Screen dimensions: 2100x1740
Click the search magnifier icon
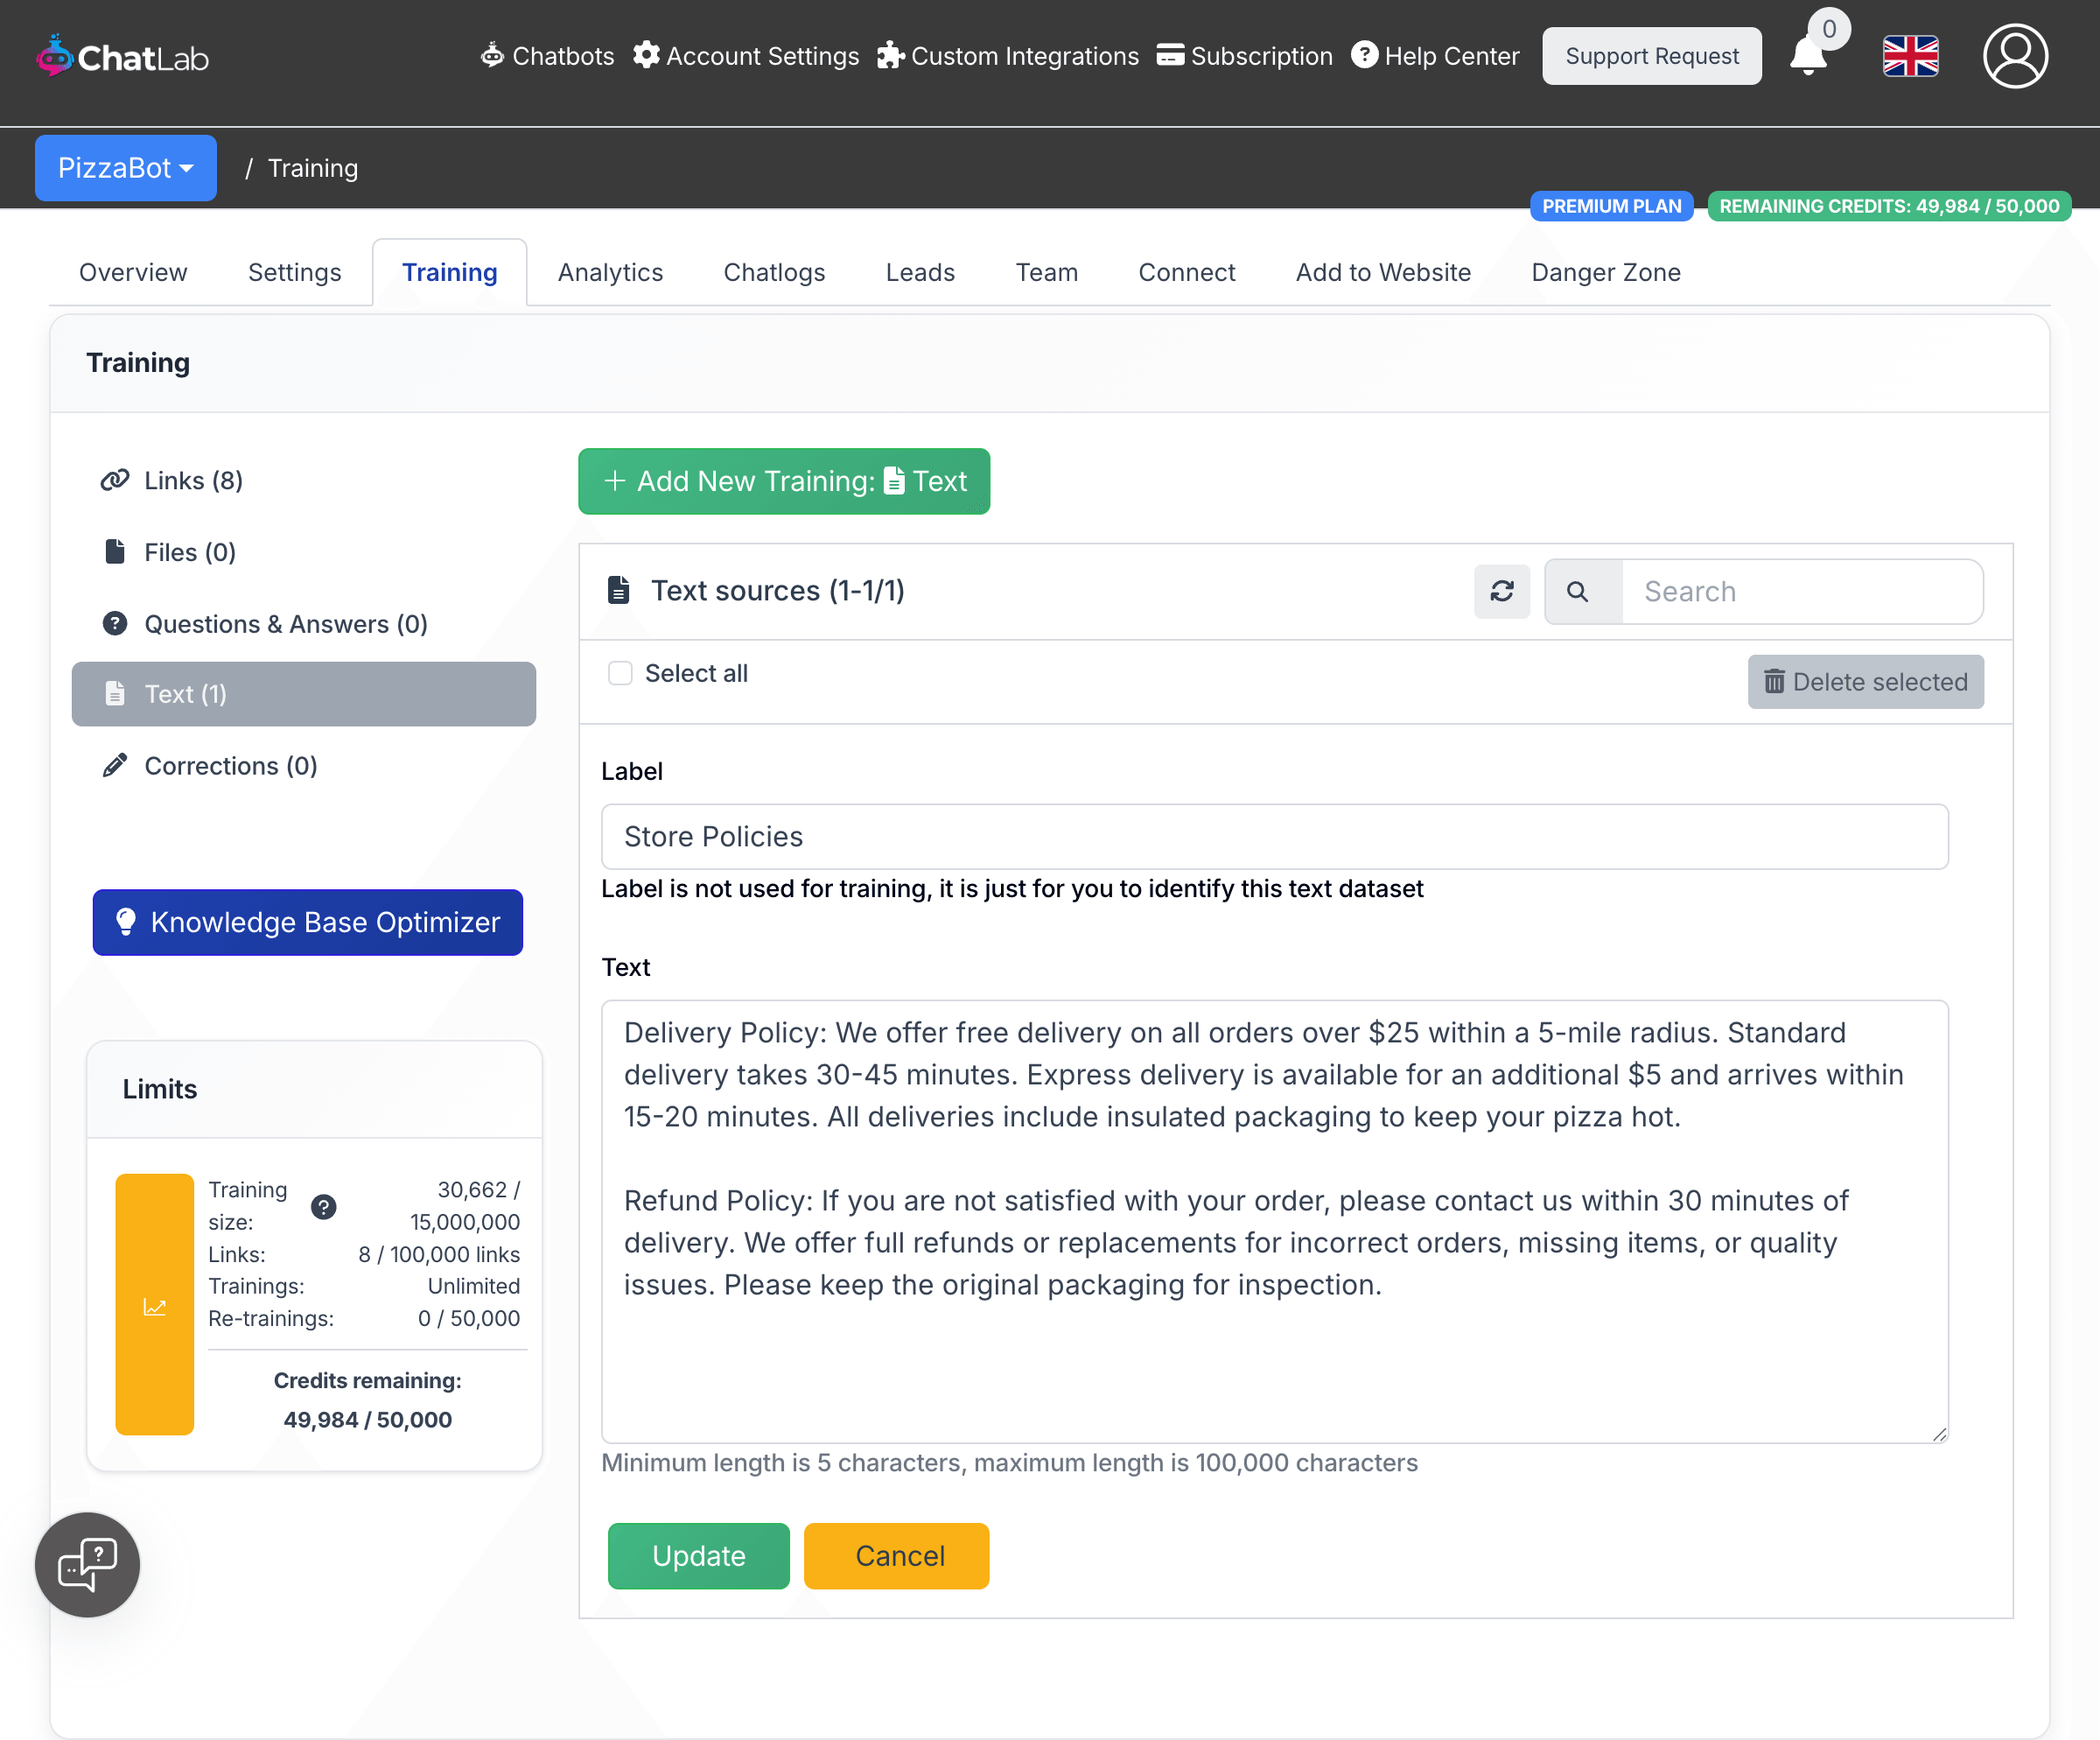[x=1577, y=591]
